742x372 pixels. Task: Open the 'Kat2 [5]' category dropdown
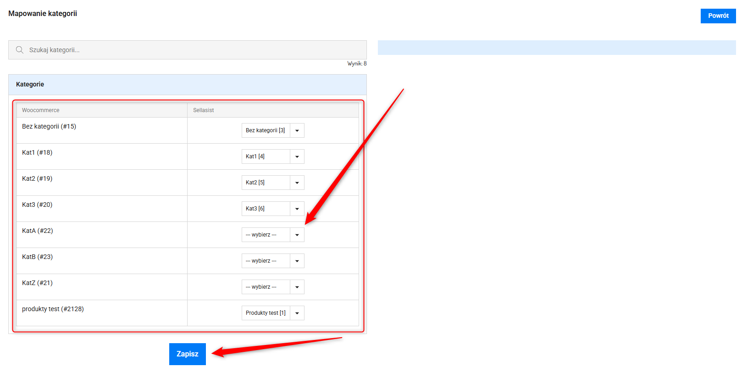273,183
